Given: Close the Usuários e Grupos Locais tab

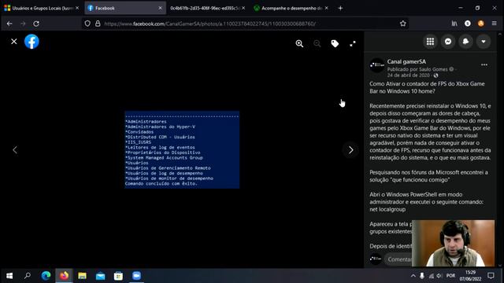Looking at the screenshot, I should tap(77, 8).
